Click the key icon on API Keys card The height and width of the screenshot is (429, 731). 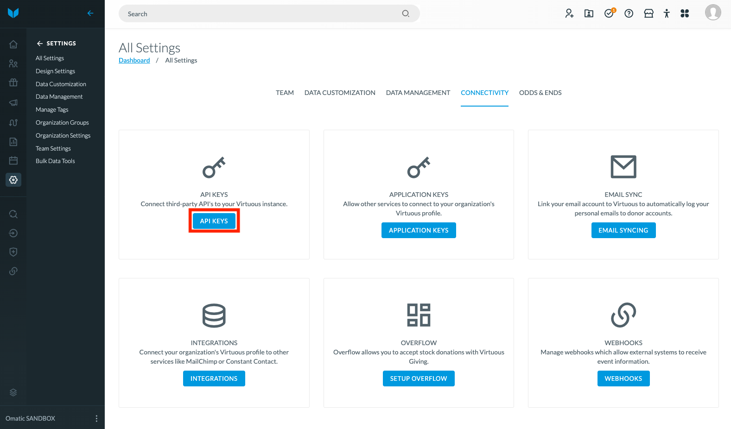coord(214,167)
